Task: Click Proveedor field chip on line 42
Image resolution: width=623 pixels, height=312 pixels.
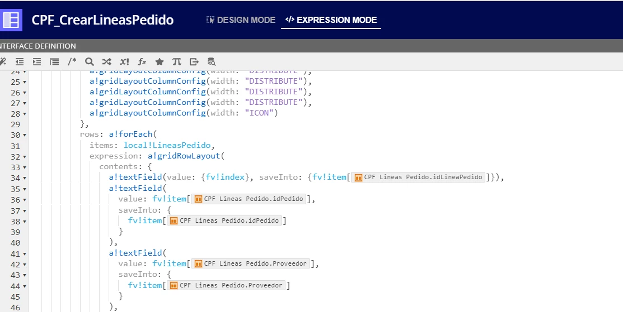Action: point(251,263)
